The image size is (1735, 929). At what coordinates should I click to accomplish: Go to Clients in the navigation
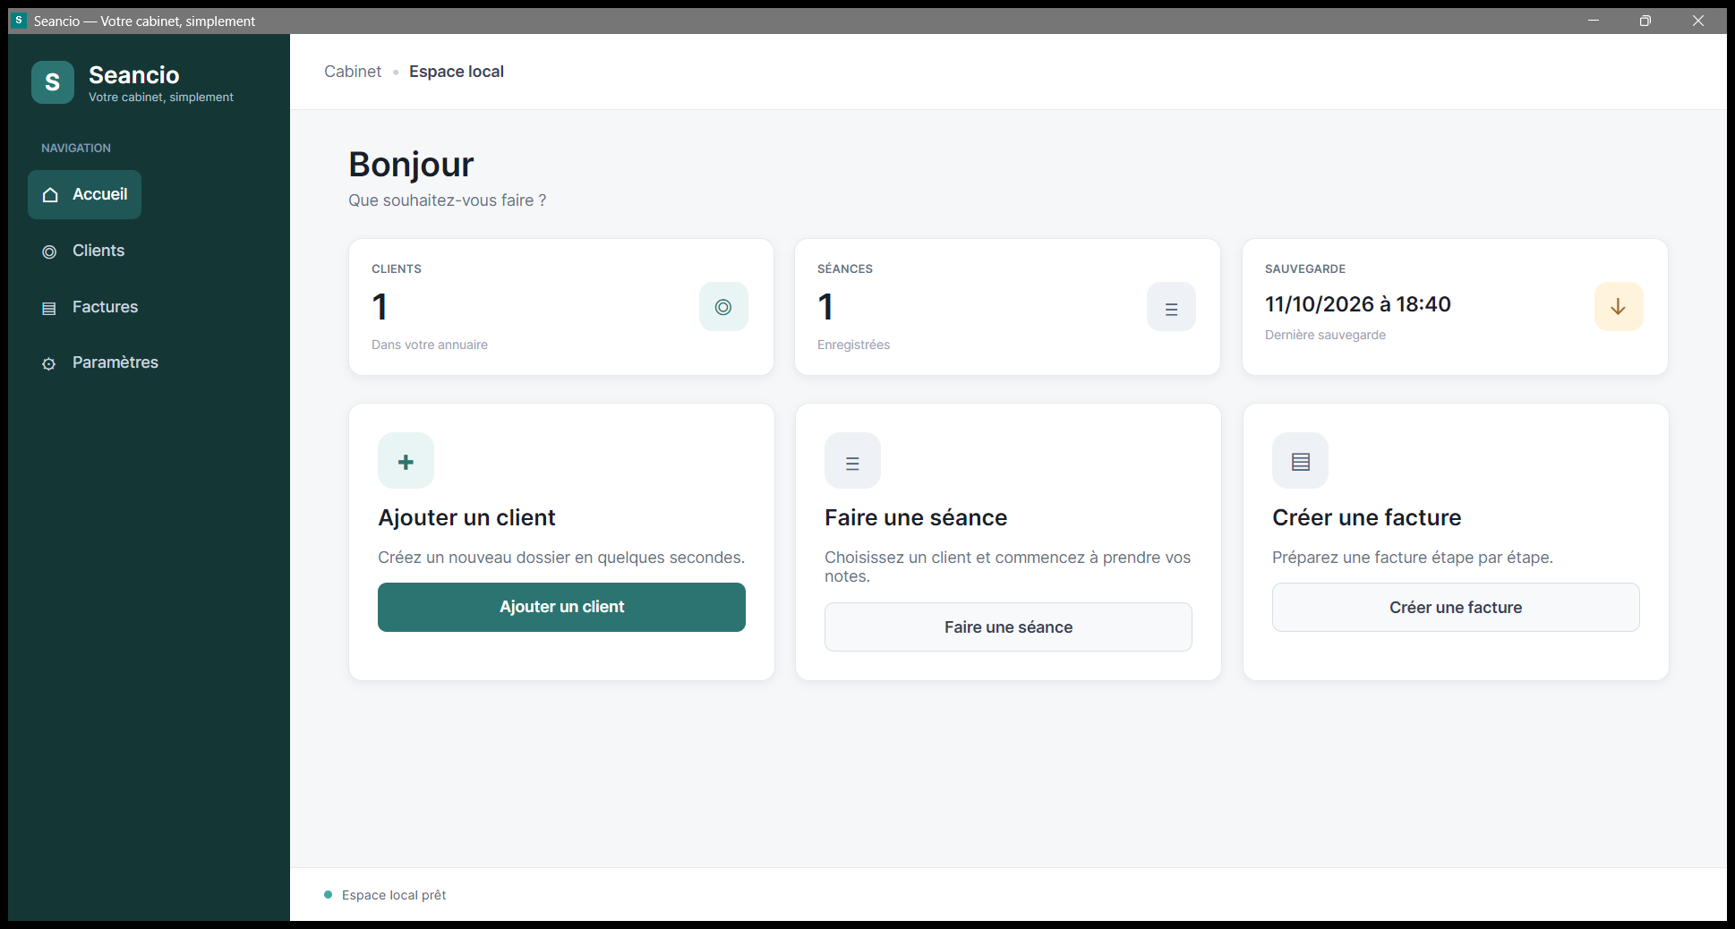coord(83,251)
